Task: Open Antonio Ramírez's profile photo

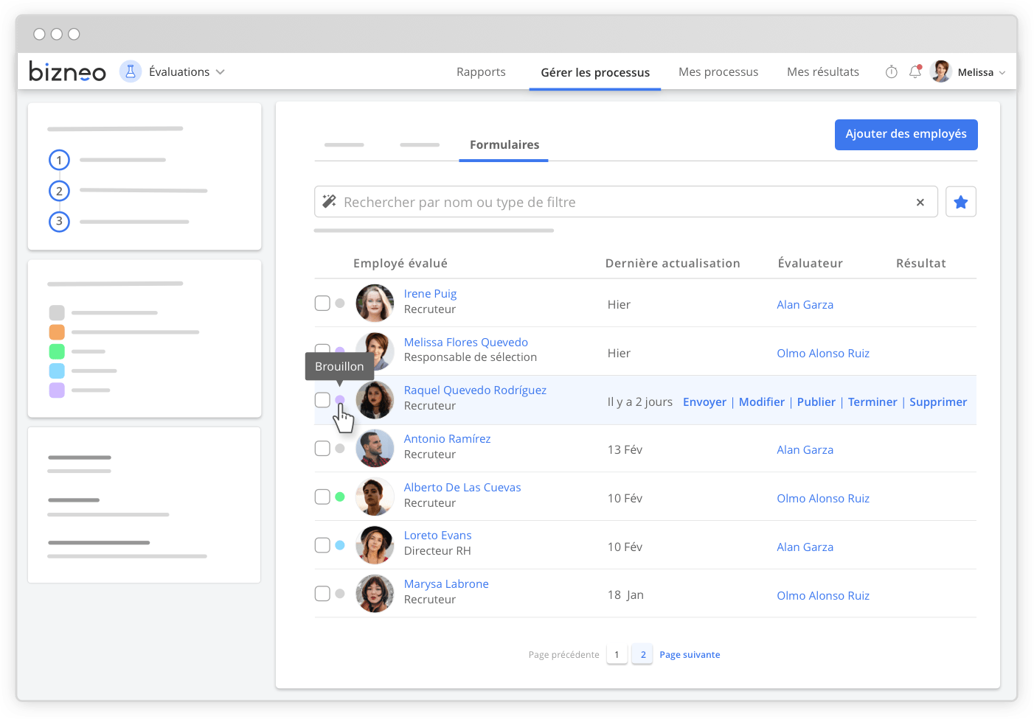Action: 375,448
